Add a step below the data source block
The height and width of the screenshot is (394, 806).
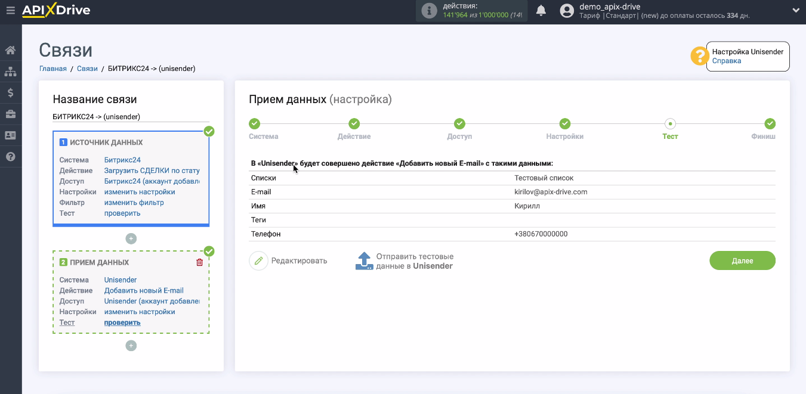coord(131,238)
